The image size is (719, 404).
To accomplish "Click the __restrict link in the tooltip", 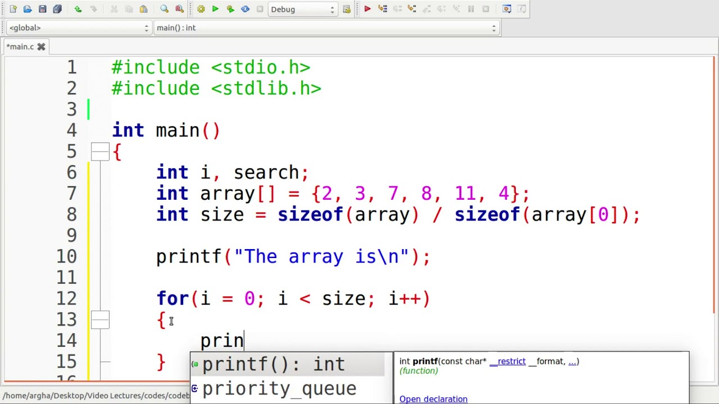I will tap(507, 361).
